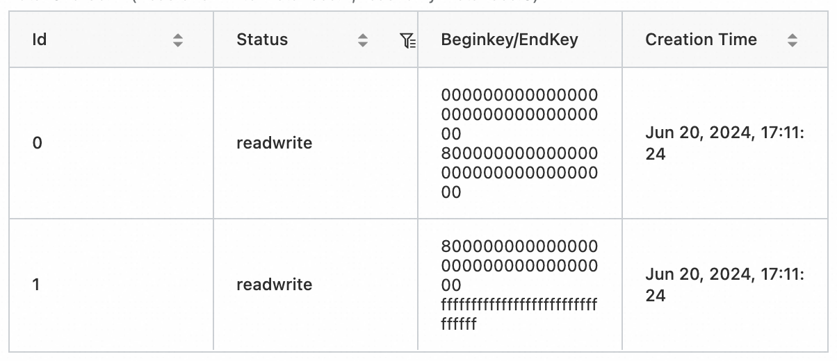Click the first row's Beginkey/EndKey value
Screen dimensions: 837x361
pos(519,143)
